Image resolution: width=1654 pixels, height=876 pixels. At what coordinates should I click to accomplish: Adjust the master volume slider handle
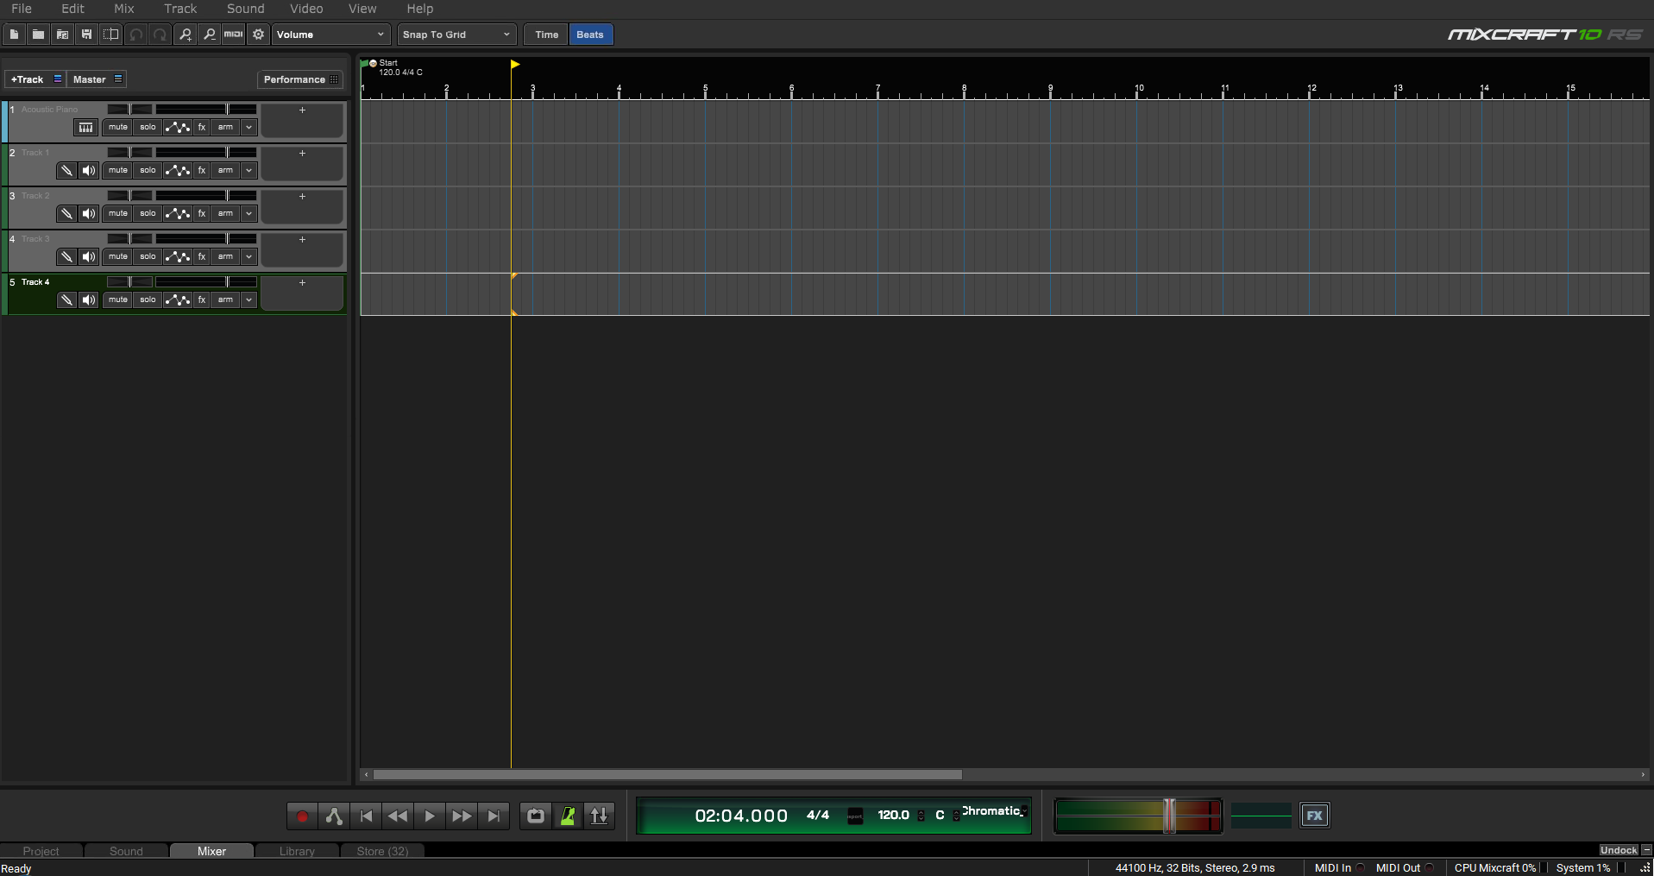(x=1170, y=816)
